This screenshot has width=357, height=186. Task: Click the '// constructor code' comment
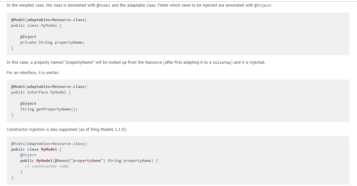click(x=47, y=167)
